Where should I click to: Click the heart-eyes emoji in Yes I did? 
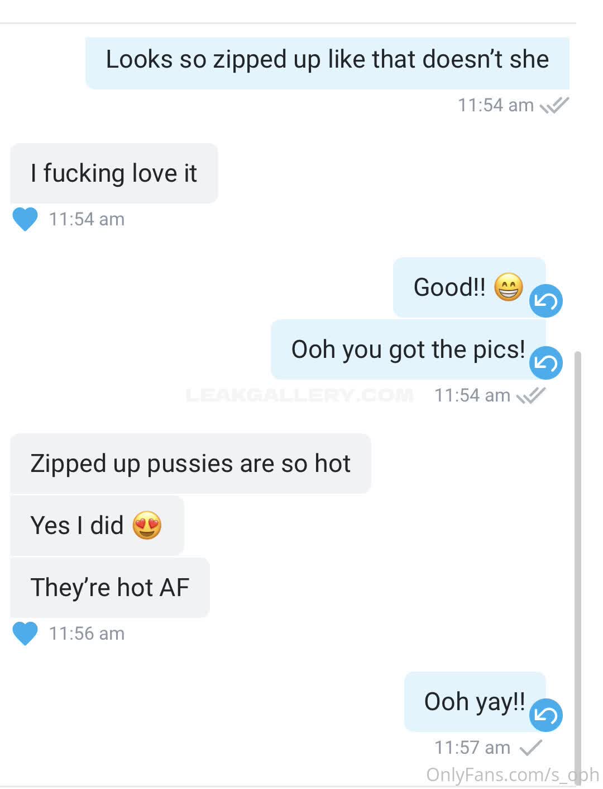pyautogui.click(x=147, y=526)
